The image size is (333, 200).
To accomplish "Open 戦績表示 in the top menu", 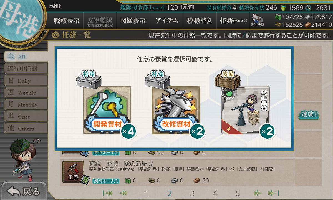I will pos(67,21).
